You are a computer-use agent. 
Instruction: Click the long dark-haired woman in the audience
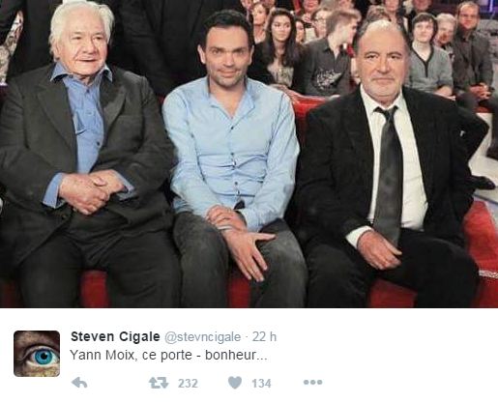[279, 48]
